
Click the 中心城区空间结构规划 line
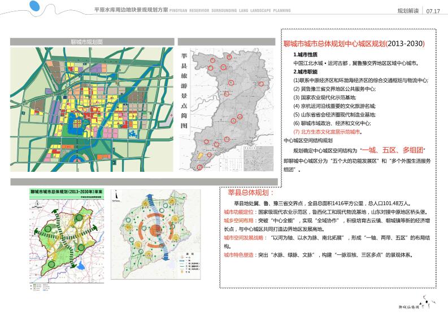pos(308,140)
